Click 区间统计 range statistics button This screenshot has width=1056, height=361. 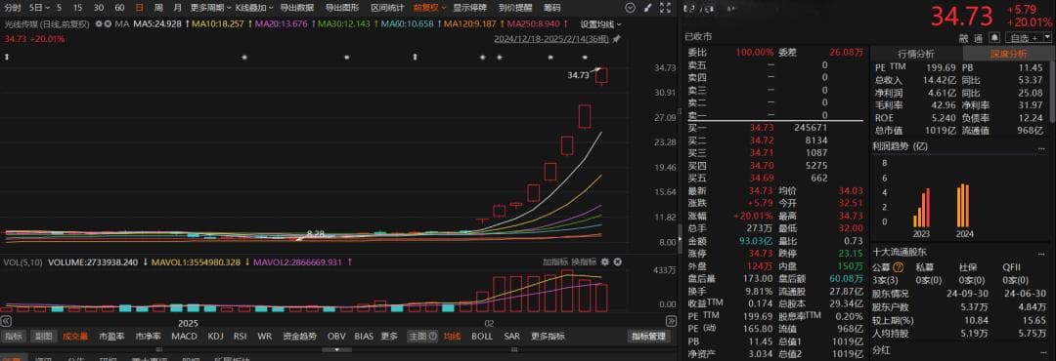[387, 8]
